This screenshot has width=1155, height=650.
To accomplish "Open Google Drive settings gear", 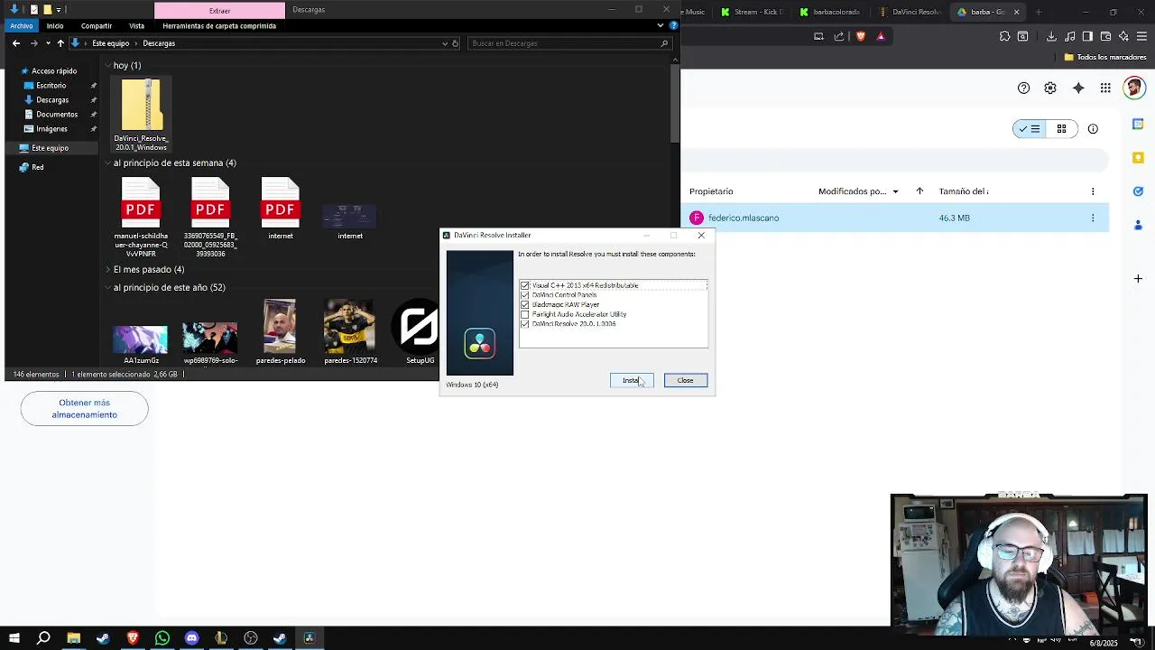I will [1050, 88].
